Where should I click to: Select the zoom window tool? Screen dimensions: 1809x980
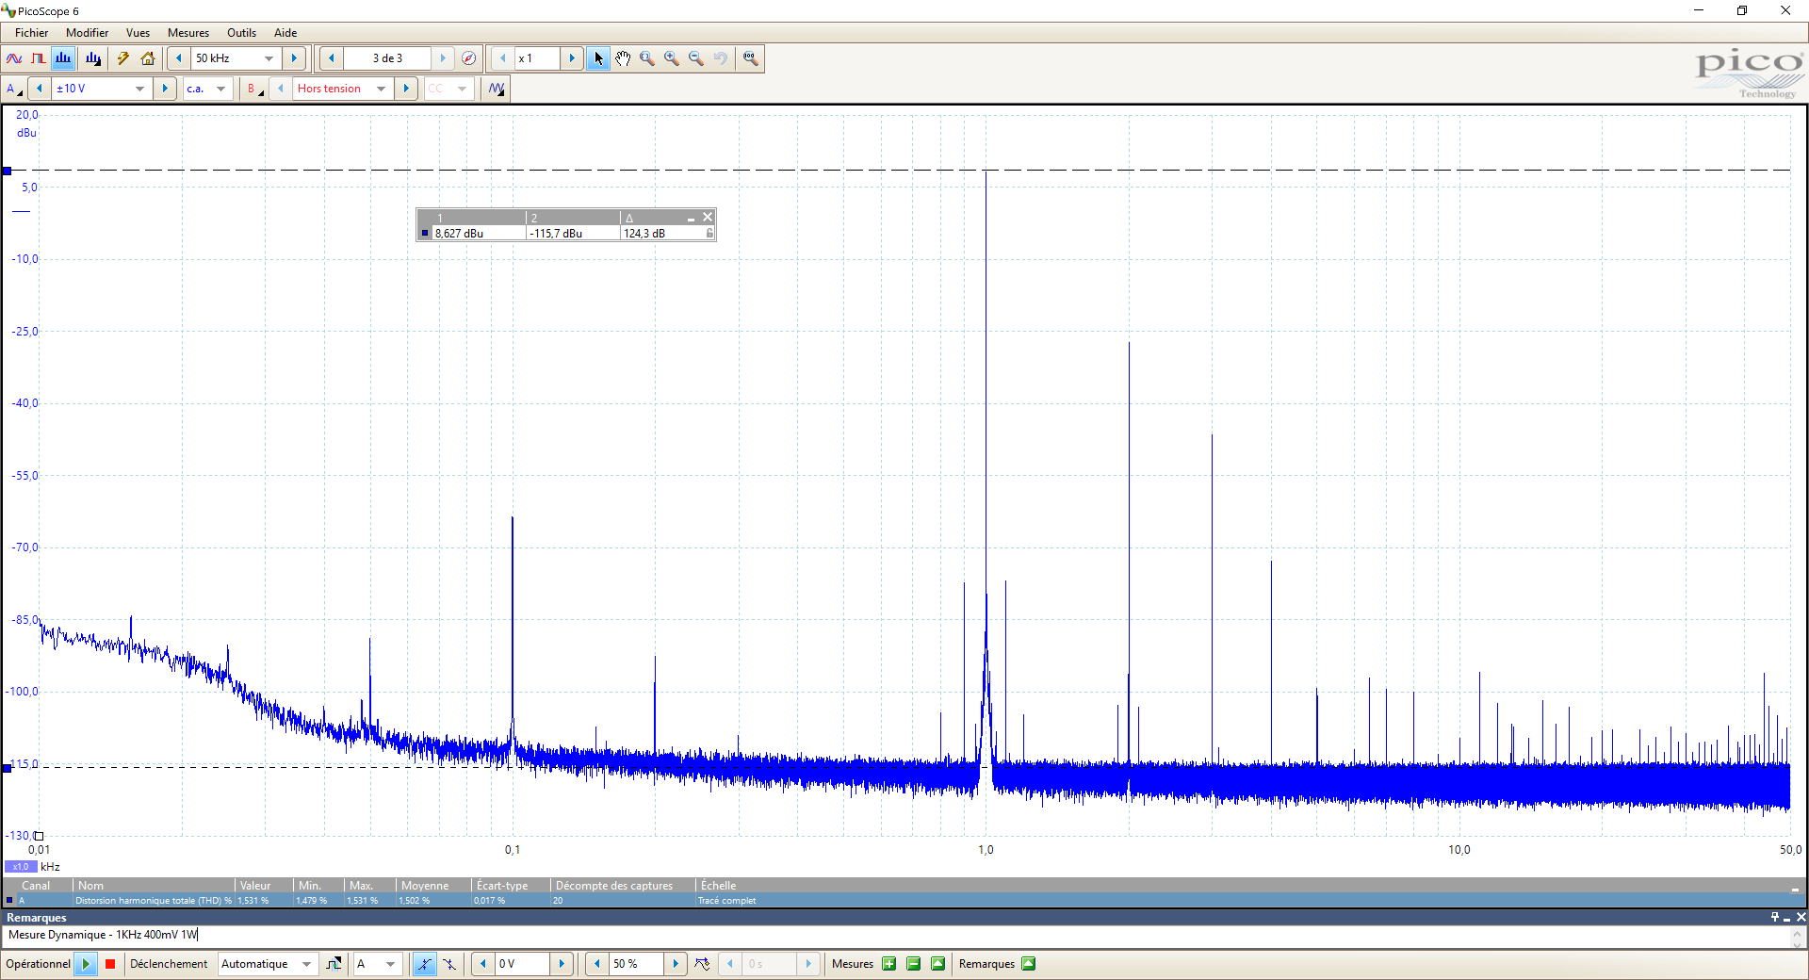[647, 58]
